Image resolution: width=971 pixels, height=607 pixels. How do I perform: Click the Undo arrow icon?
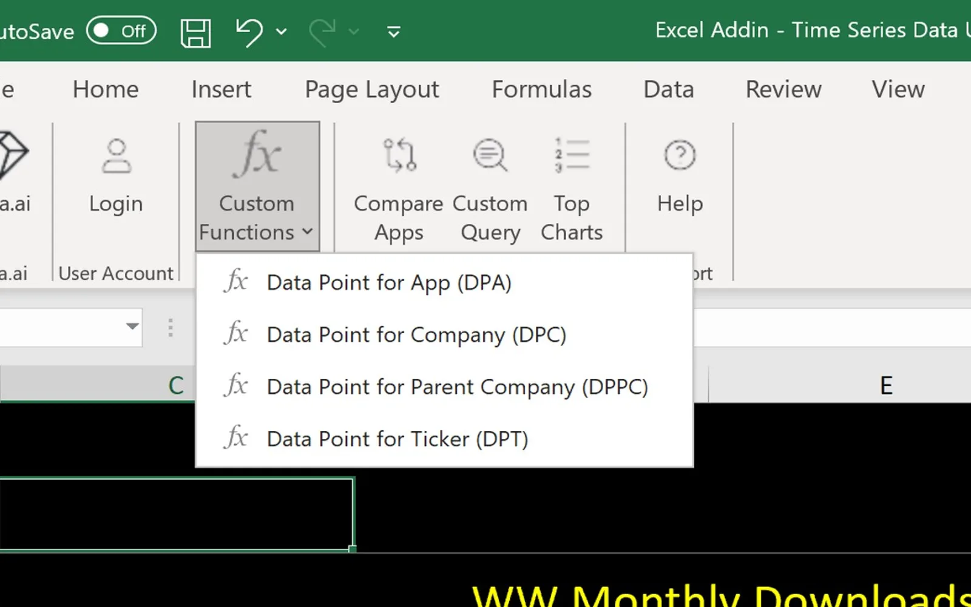point(249,32)
